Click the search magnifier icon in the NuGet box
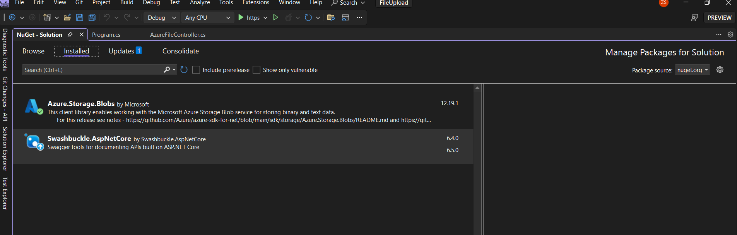 [167, 70]
